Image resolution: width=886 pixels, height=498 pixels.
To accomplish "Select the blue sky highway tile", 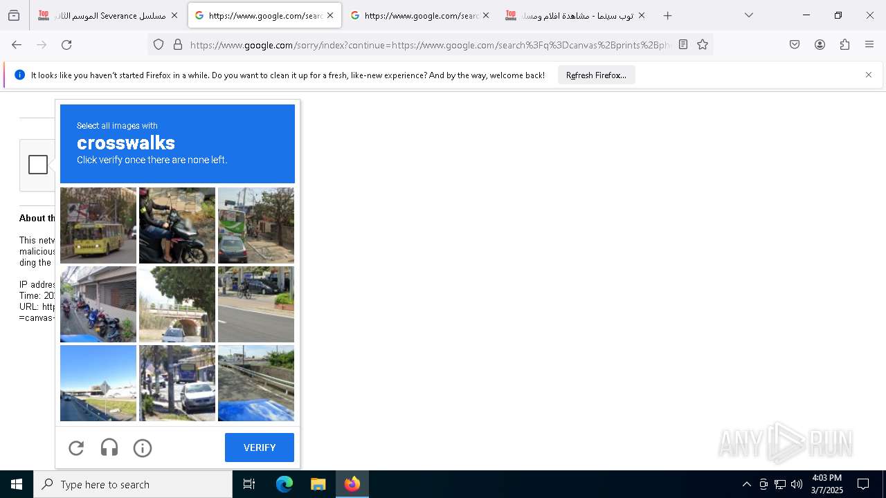I will (x=98, y=383).
